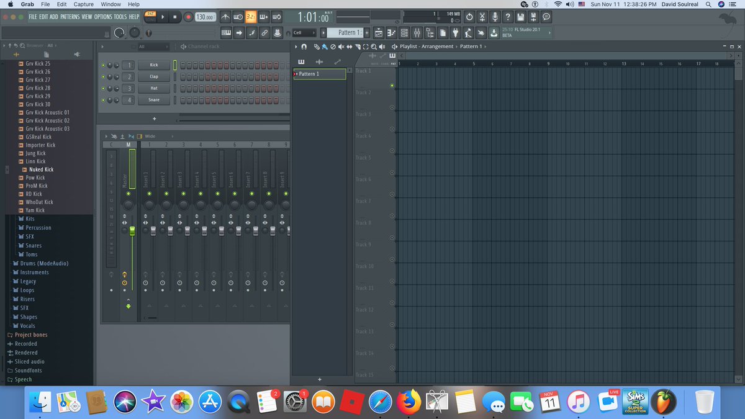Open the TOOLS menu
This screenshot has height=419, width=745.
tap(120, 17)
